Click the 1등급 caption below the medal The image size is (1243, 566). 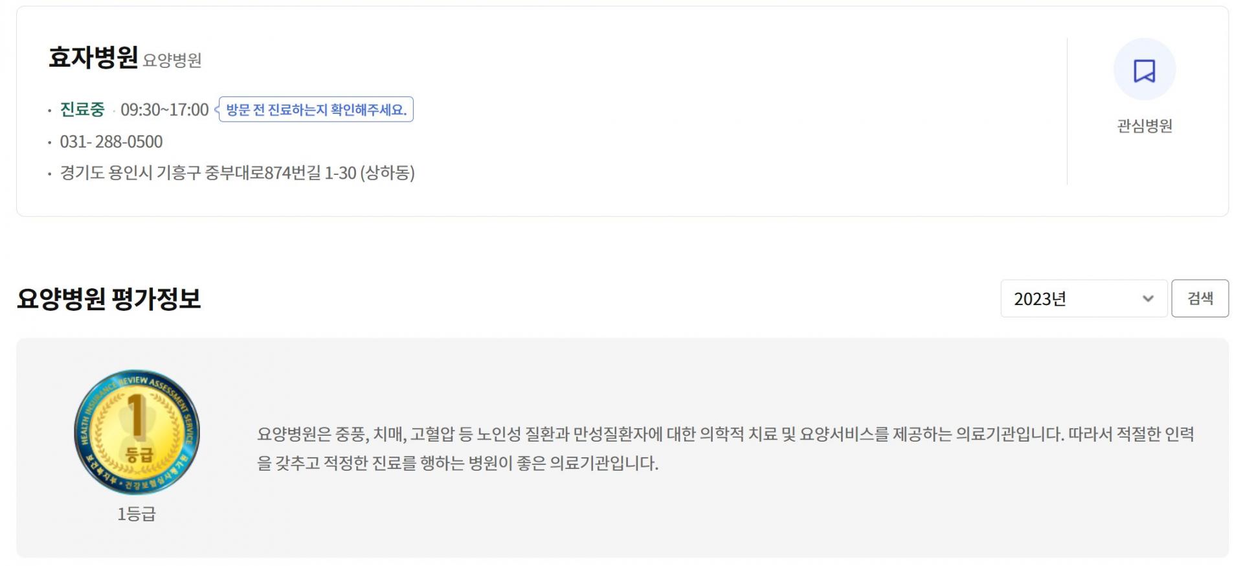click(137, 514)
